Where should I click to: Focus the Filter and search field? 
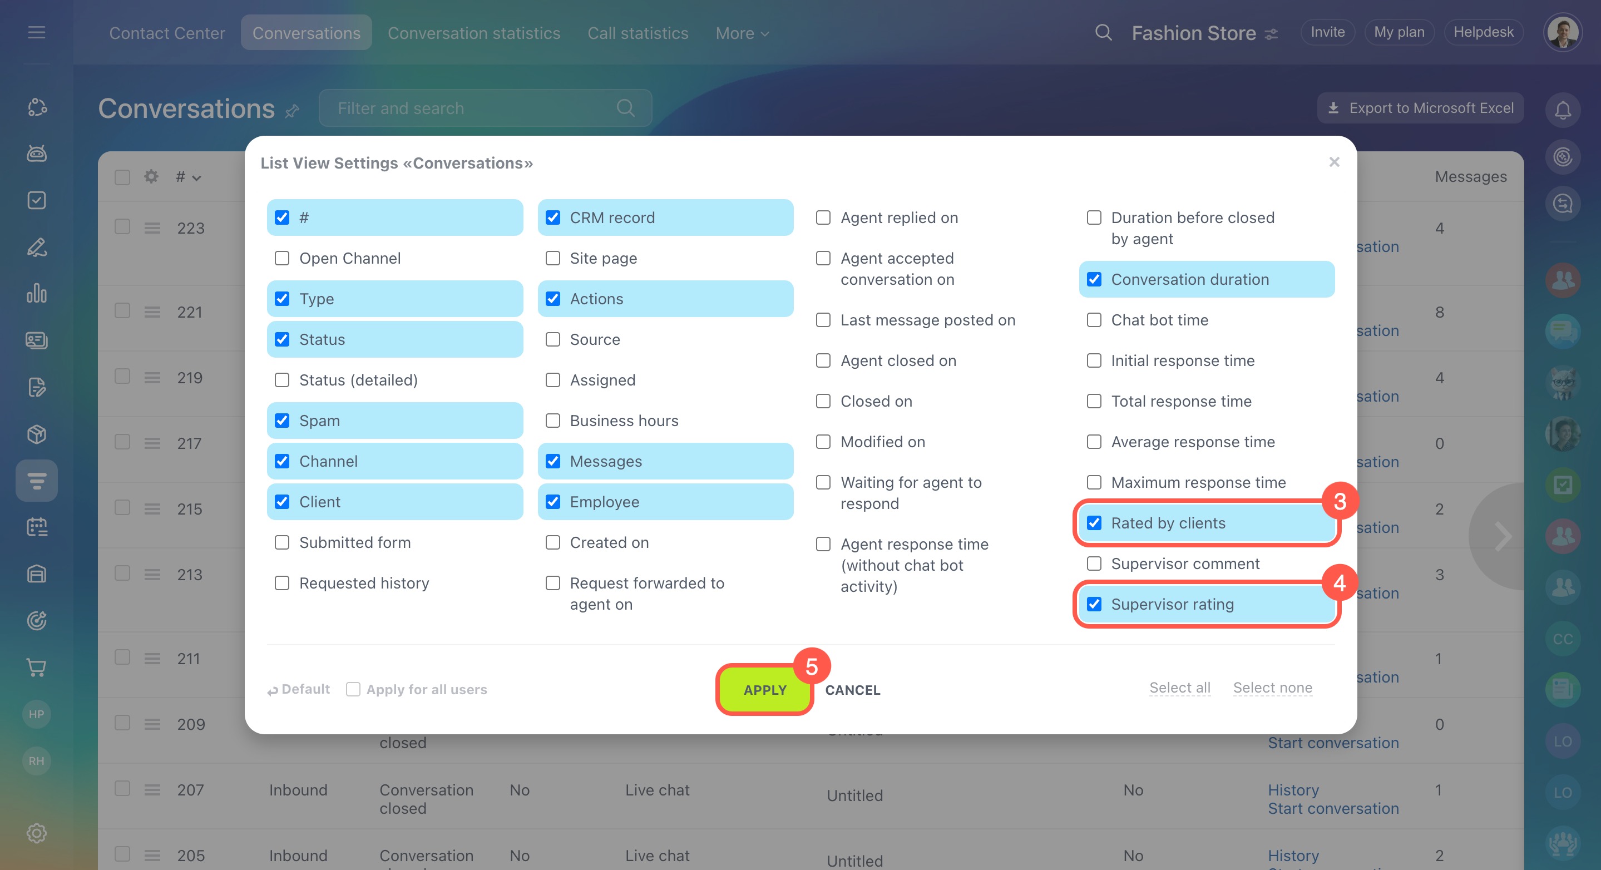485,108
